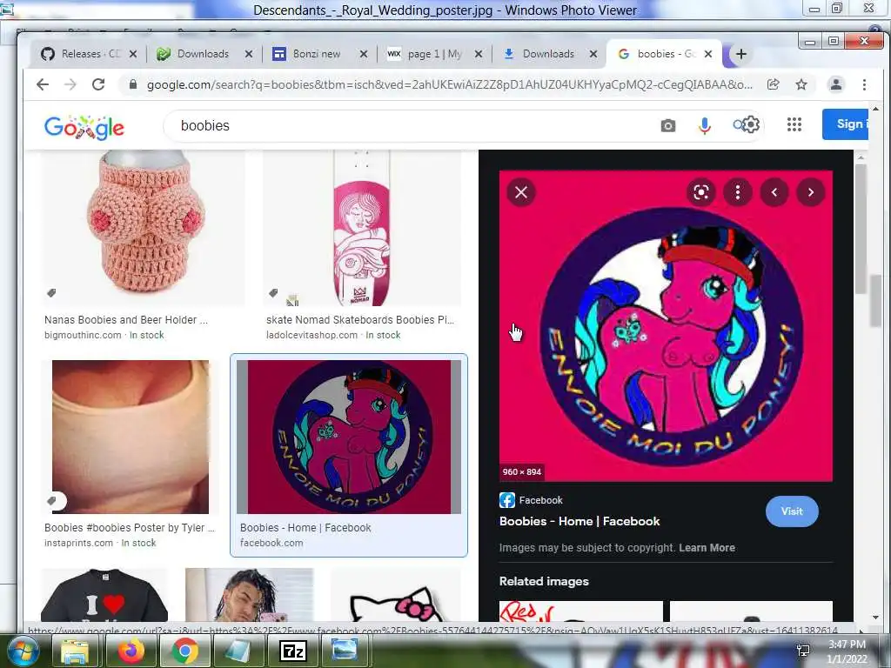Image resolution: width=891 pixels, height=668 pixels.
Task: Open the preview's more options menu
Action: point(738,192)
